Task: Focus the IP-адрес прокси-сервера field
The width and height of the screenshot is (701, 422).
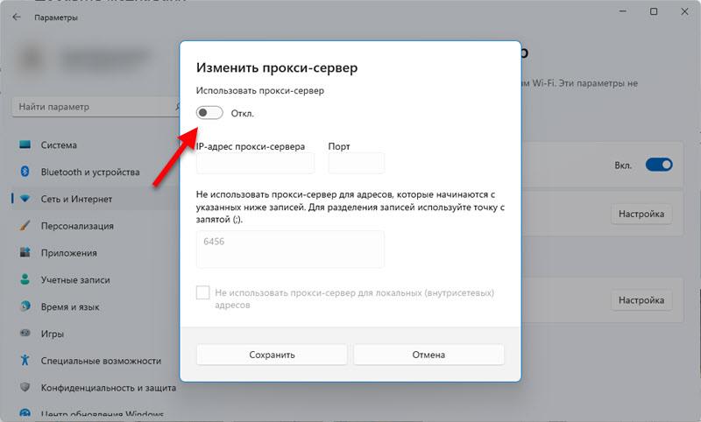Action: 255,163
